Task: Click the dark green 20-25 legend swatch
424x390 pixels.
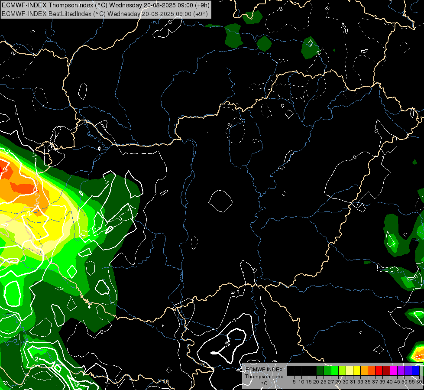Action: point(320,370)
